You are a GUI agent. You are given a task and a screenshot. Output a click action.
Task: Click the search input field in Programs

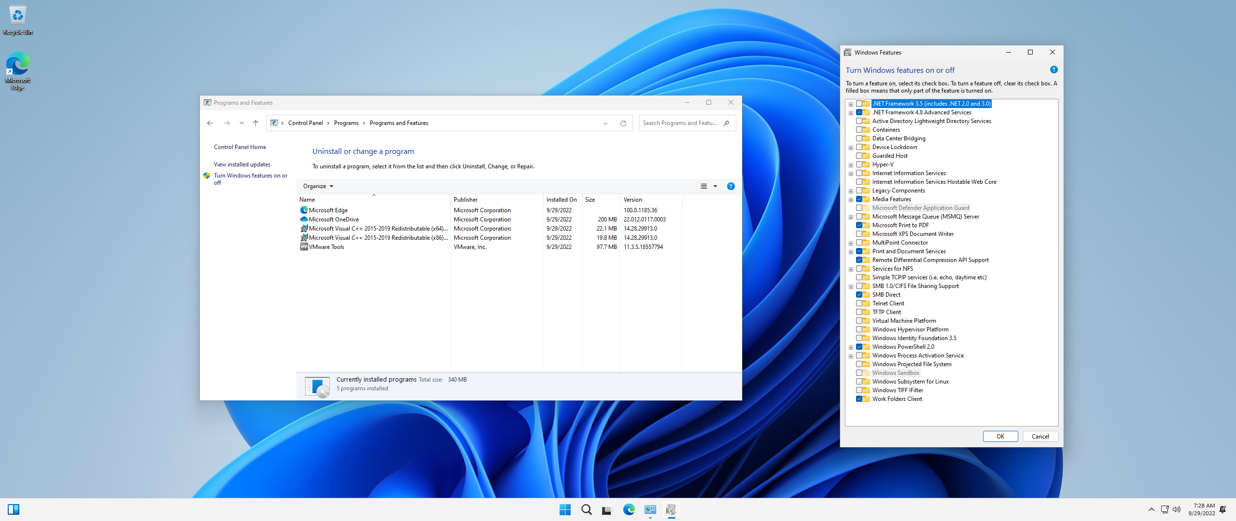(x=685, y=123)
